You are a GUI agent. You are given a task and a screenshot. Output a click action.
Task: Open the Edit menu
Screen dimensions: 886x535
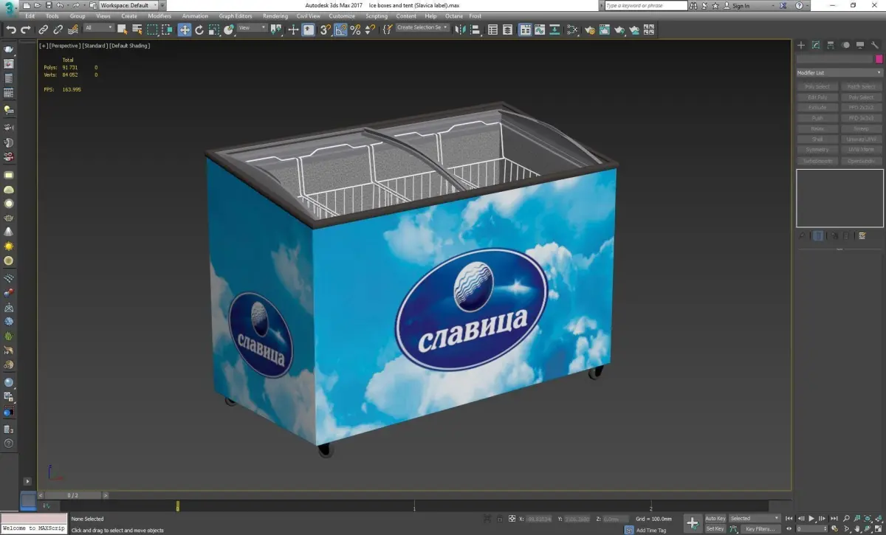pos(30,15)
